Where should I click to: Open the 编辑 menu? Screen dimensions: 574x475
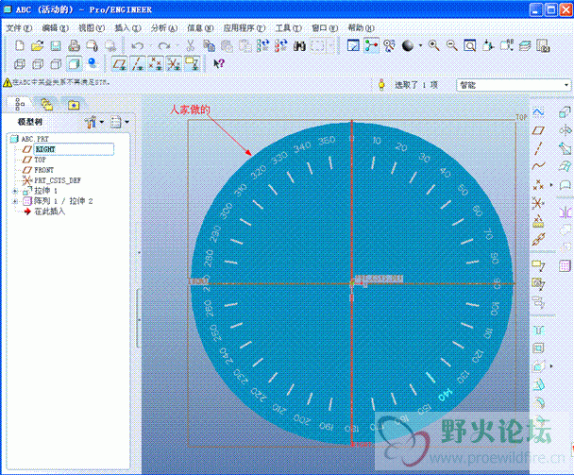click(55, 28)
